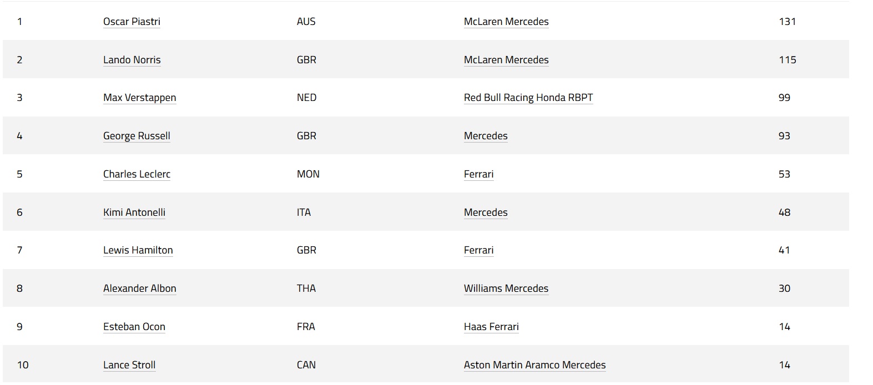The image size is (873, 385).
Task: Open McLaren Mercedes link in Norris's row
Action: point(506,60)
